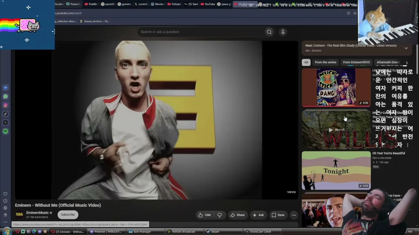
Task: Click the Windows Start orb
Action: pyautogui.click(x=7, y=231)
